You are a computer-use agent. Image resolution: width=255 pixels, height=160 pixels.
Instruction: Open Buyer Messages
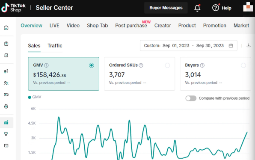166,8
